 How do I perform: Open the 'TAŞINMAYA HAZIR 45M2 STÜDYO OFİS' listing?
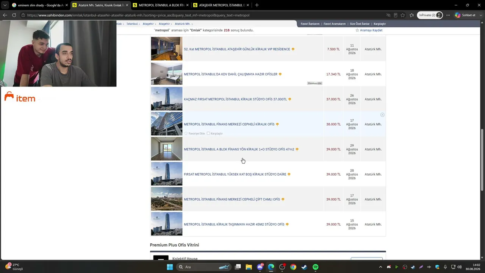234,224
